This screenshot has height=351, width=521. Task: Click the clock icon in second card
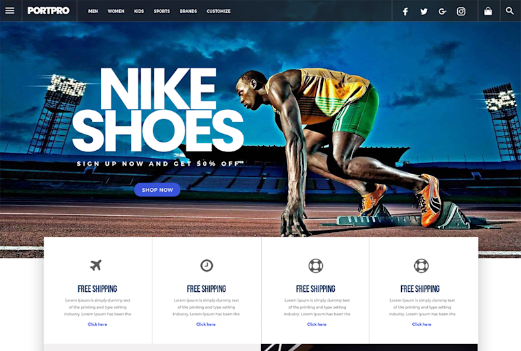[x=206, y=266]
